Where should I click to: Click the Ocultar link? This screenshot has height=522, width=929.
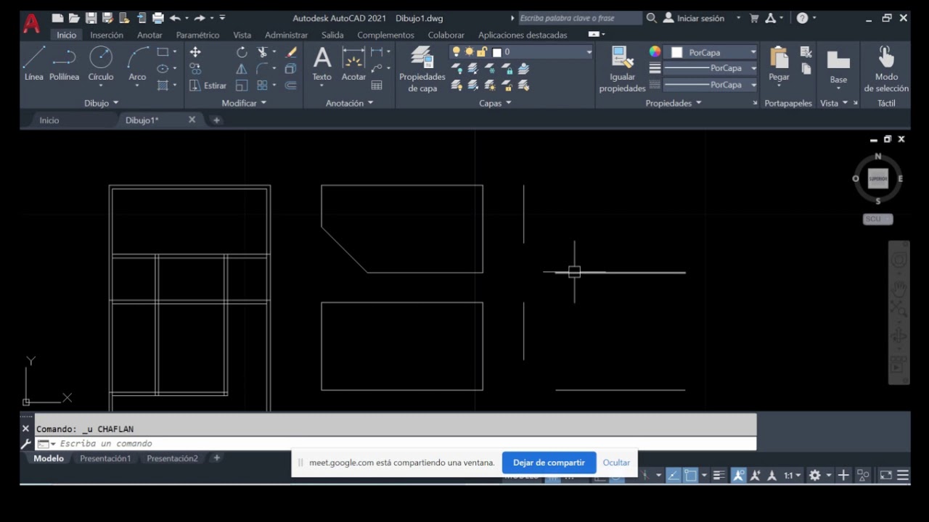coord(616,463)
